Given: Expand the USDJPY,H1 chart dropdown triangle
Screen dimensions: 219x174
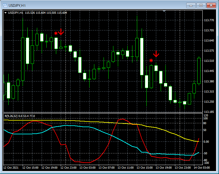Looking at the screenshot, I should [x=5, y=13].
